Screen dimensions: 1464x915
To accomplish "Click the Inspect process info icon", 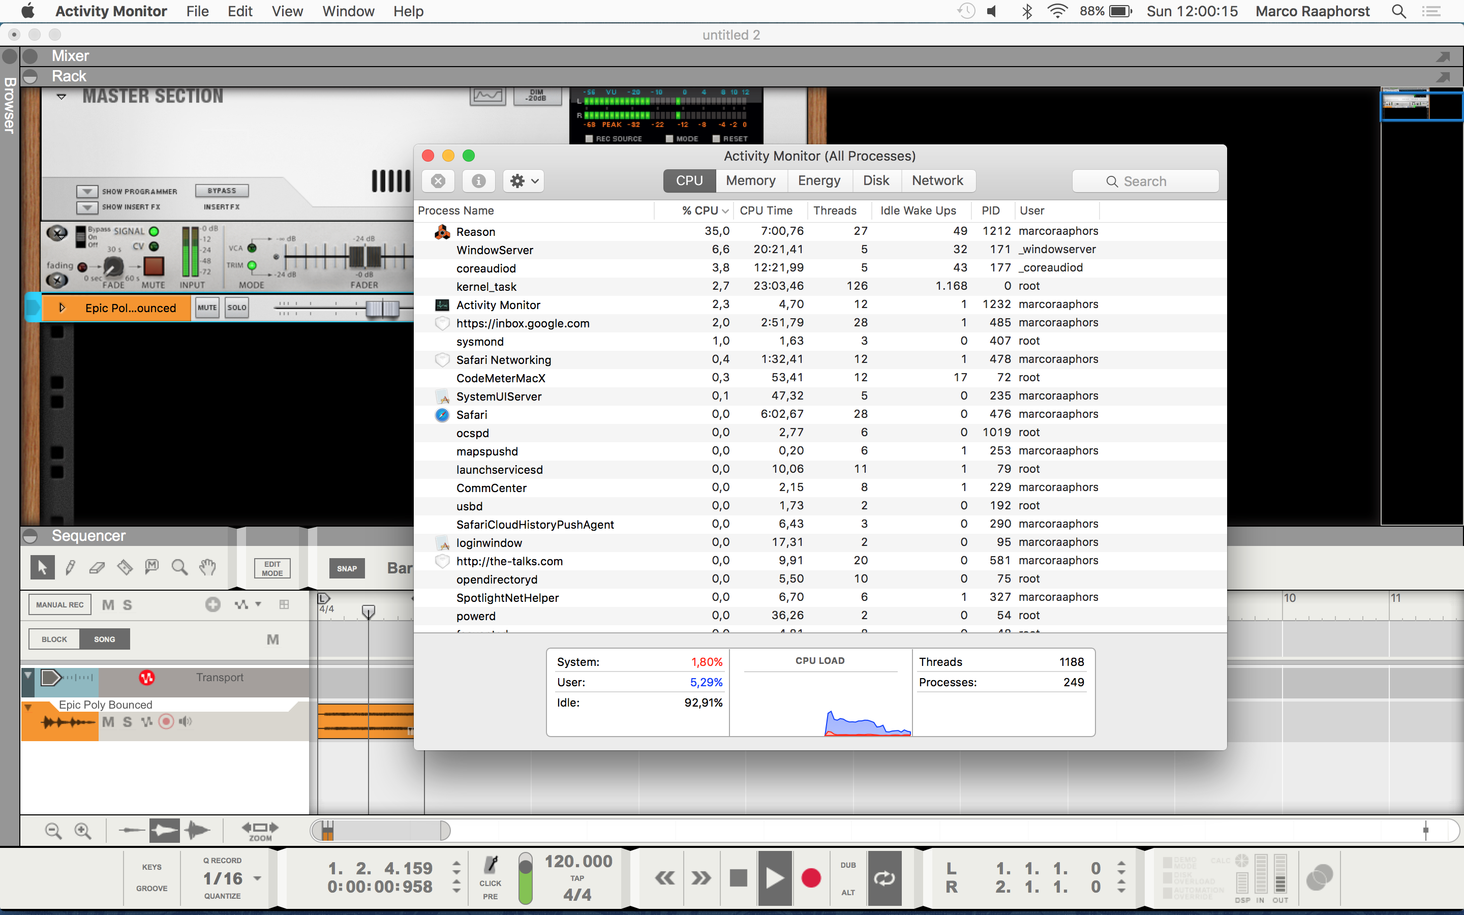I will click(478, 181).
